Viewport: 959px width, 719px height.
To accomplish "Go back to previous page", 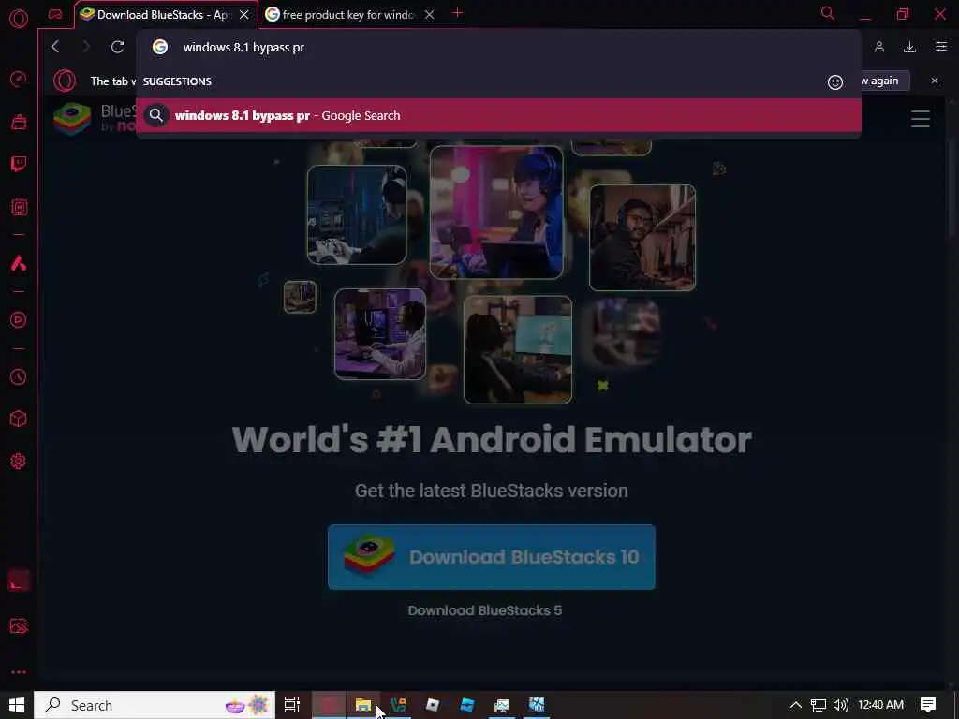I will point(55,47).
